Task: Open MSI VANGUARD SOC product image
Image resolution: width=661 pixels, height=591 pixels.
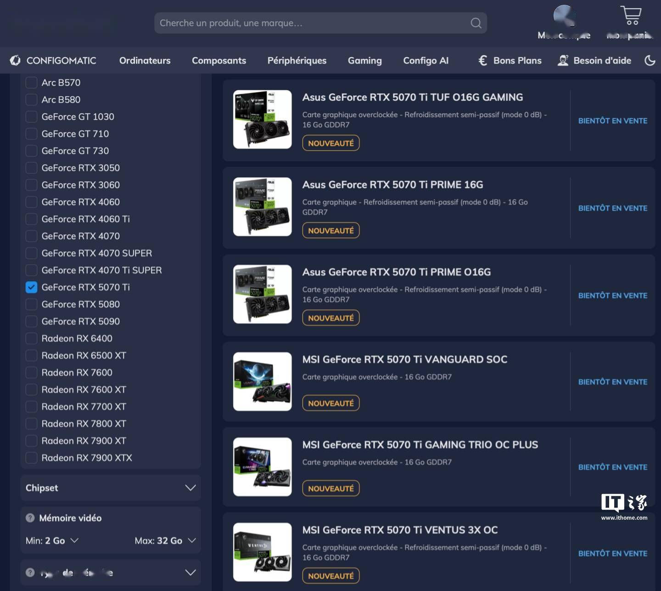Action: point(263,381)
